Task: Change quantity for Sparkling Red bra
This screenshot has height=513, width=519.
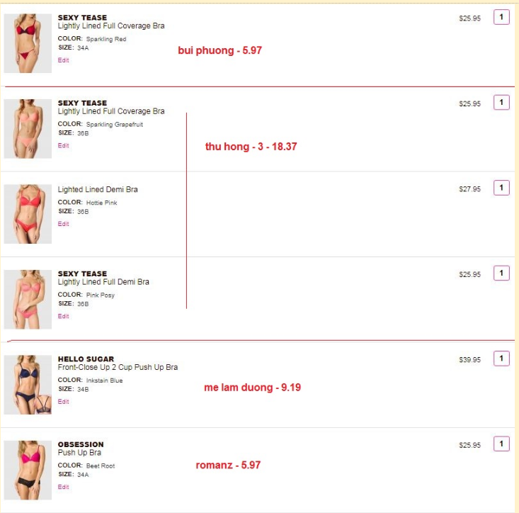Action: [501, 17]
